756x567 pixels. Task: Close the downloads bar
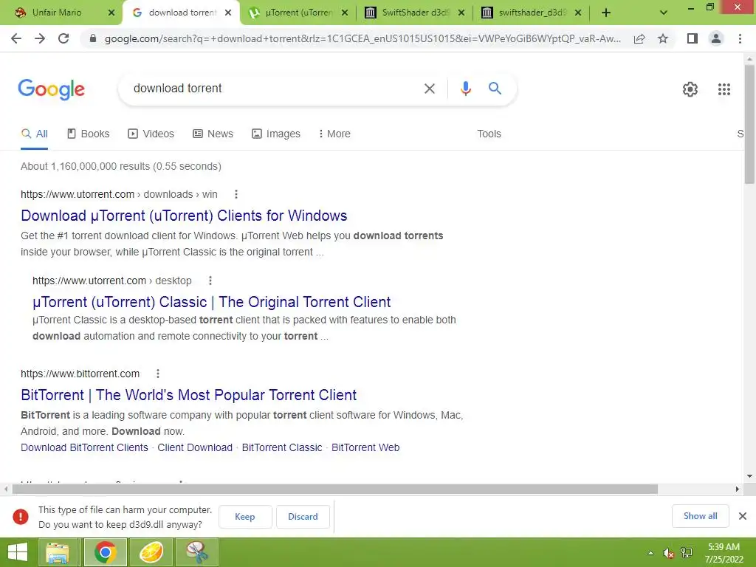click(743, 516)
